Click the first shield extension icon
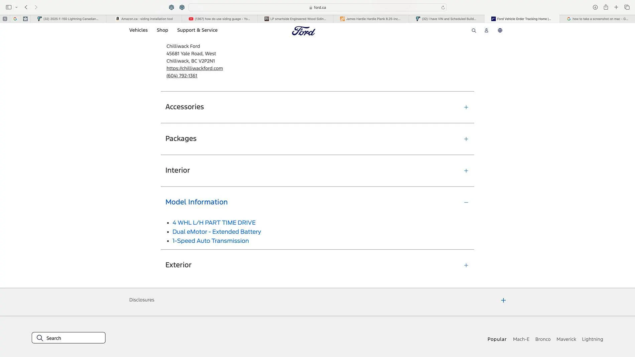 (x=171, y=7)
